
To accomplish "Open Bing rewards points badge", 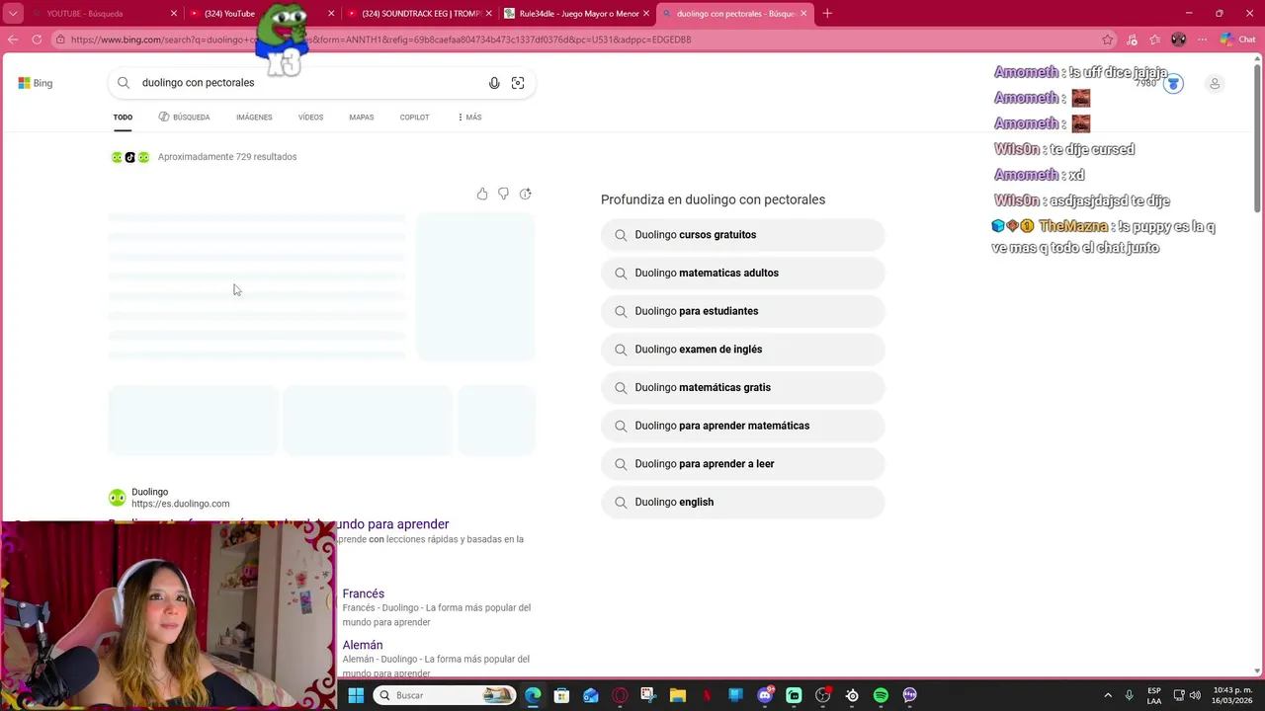I will click(x=1173, y=84).
